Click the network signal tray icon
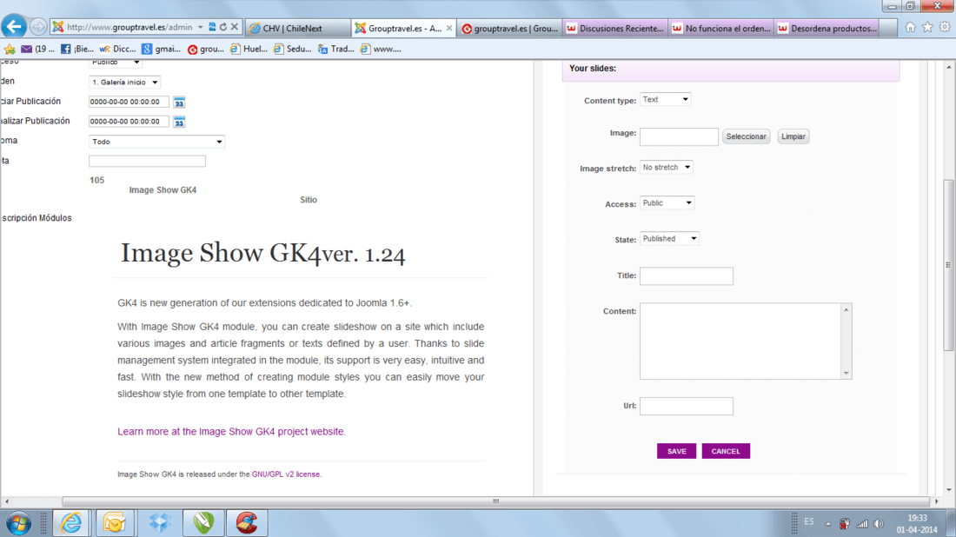Screen dimensions: 956x537 click(x=862, y=524)
